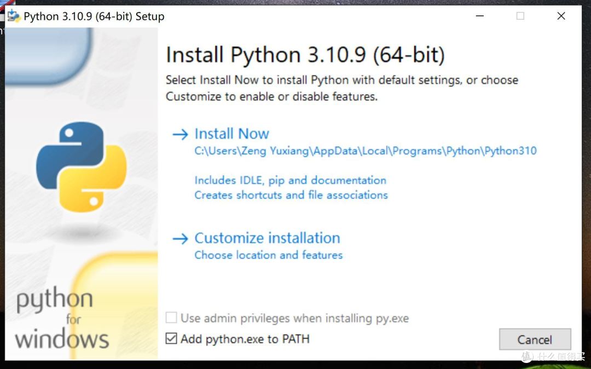Click the arrow icon beside Customize installation
Screen dimensions: 591x369
click(x=180, y=239)
